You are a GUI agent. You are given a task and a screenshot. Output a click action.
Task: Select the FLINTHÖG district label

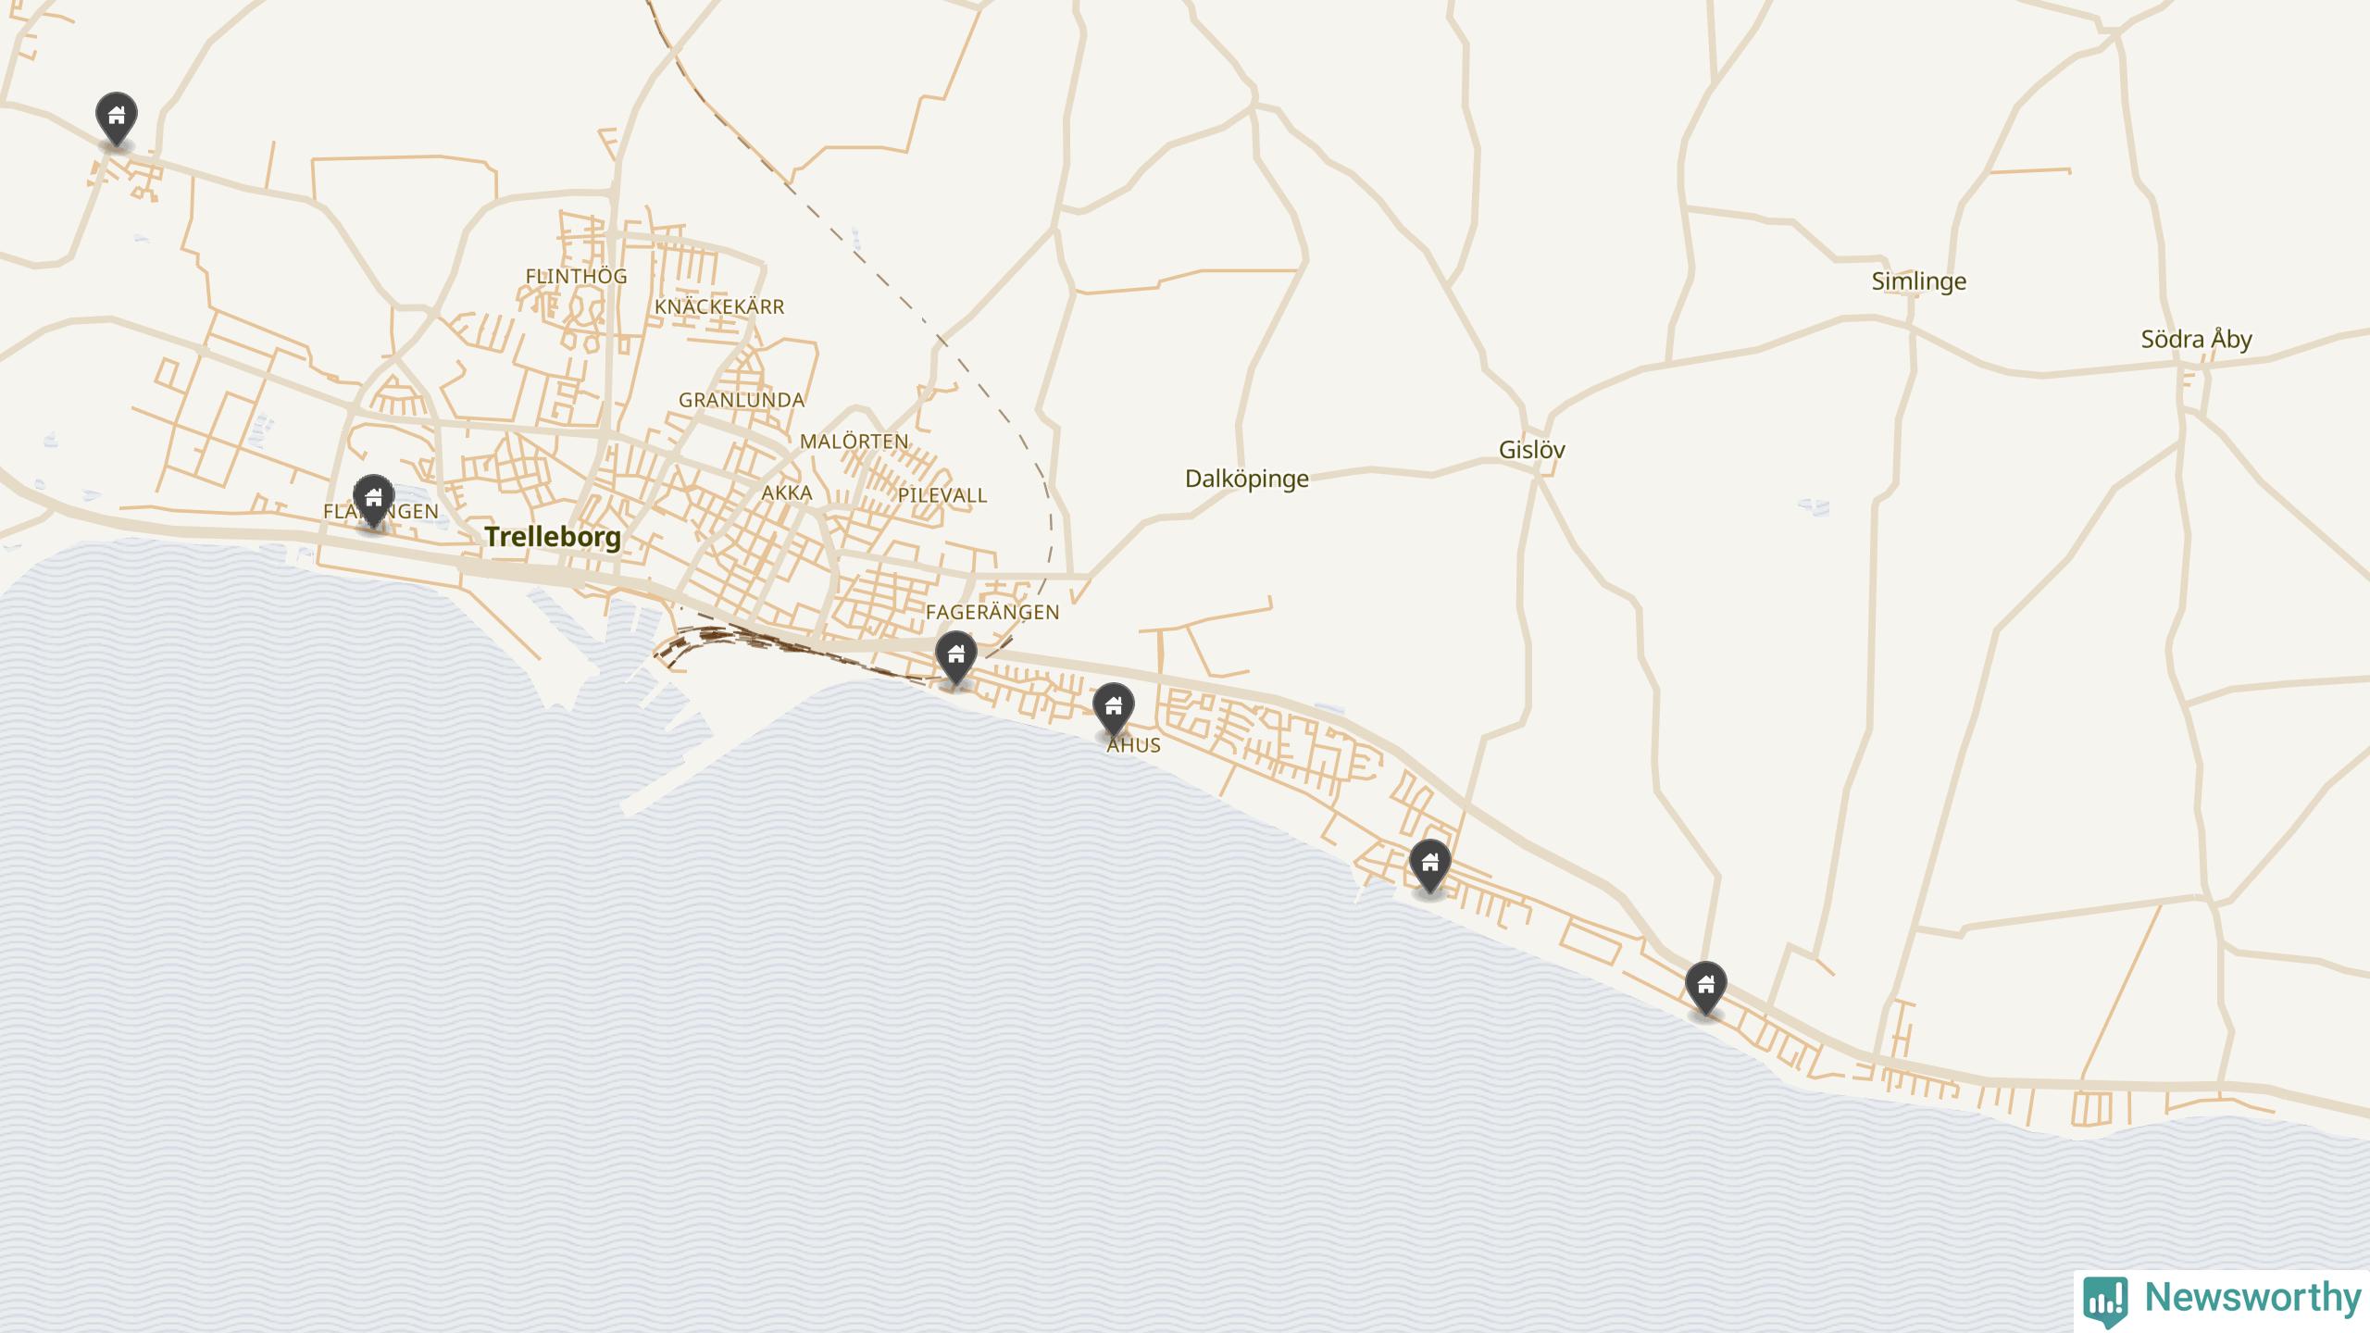pos(577,276)
